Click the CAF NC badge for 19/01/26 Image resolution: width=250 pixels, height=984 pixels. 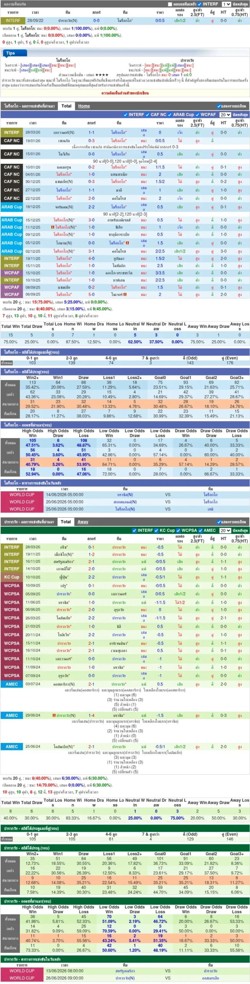[12, 141]
